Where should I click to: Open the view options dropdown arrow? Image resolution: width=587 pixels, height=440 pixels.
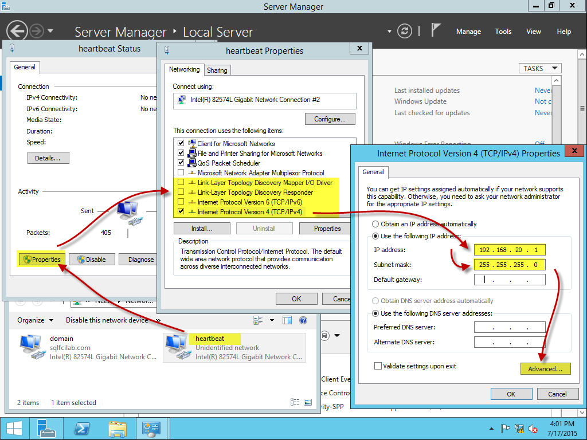click(x=272, y=320)
